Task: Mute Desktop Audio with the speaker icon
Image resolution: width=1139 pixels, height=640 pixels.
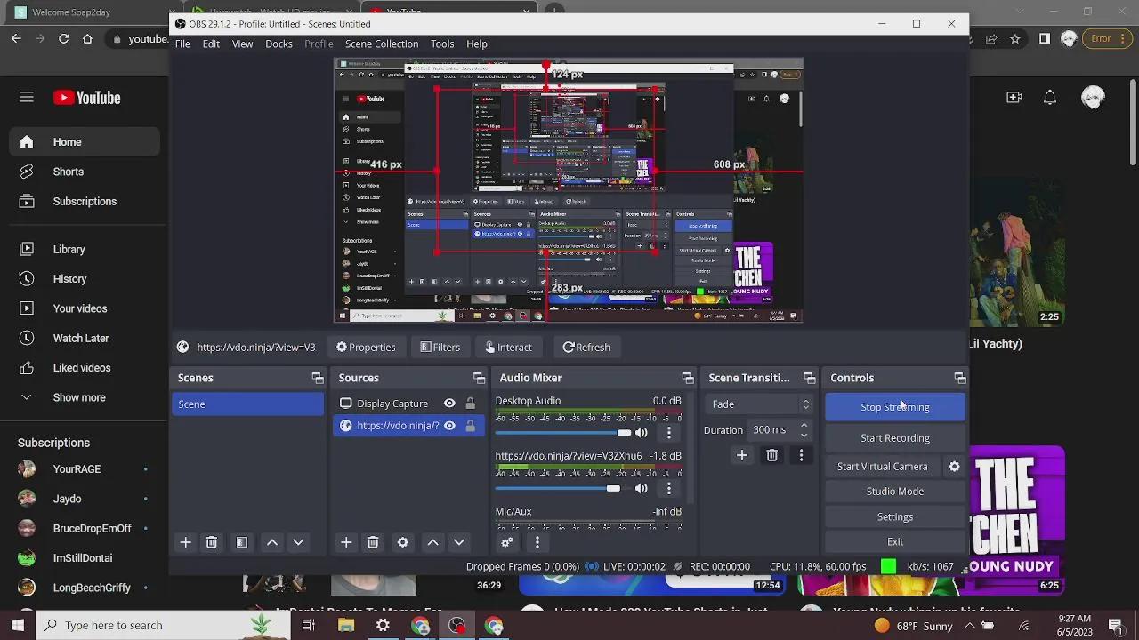Action: (642, 433)
